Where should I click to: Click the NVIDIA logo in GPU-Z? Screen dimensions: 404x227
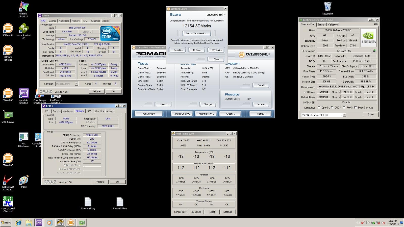click(x=368, y=38)
